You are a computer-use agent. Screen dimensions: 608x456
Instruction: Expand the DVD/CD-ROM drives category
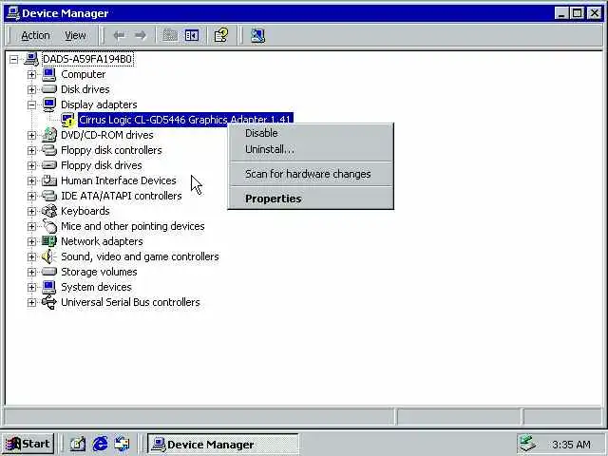31,135
